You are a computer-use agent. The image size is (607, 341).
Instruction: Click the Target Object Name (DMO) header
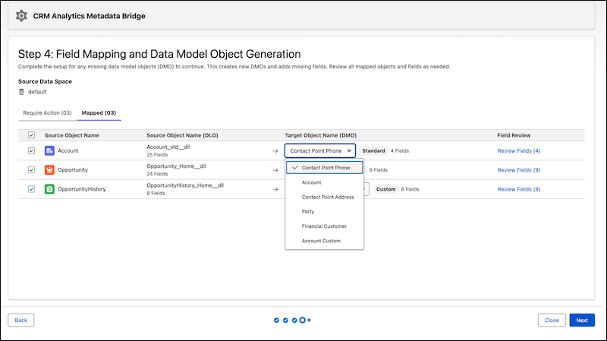320,135
